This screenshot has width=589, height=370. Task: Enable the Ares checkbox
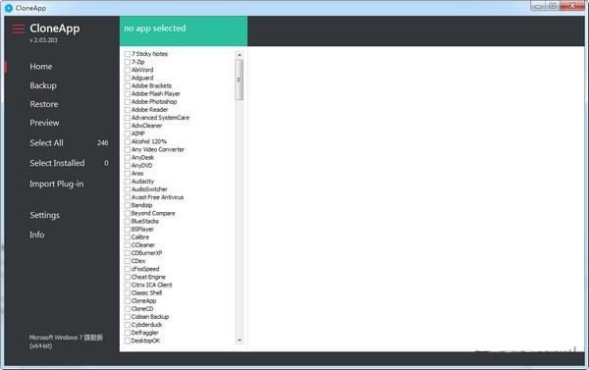pos(128,174)
